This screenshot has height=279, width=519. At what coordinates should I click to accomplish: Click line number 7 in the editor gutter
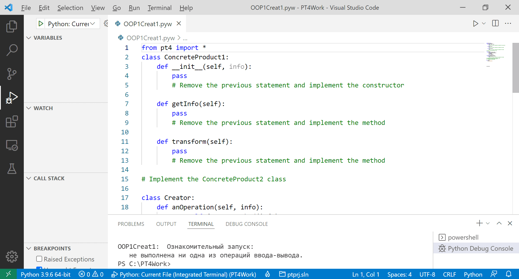[x=127, y=104]
